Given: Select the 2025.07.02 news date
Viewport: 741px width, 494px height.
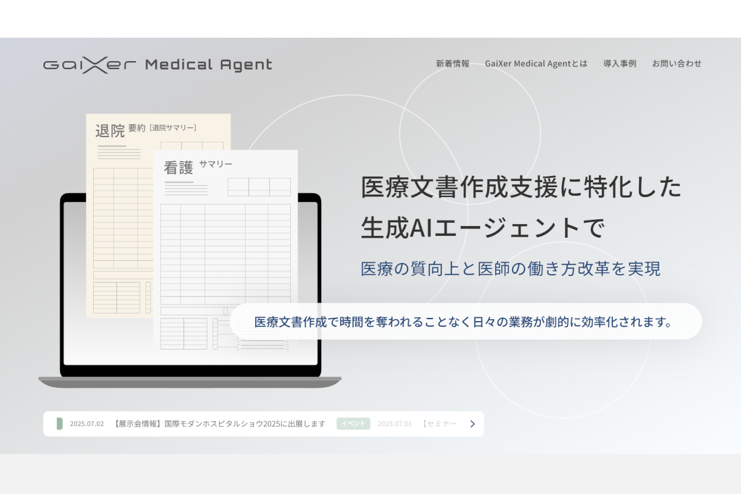Looking at the screenshot, I should [87, 424].
